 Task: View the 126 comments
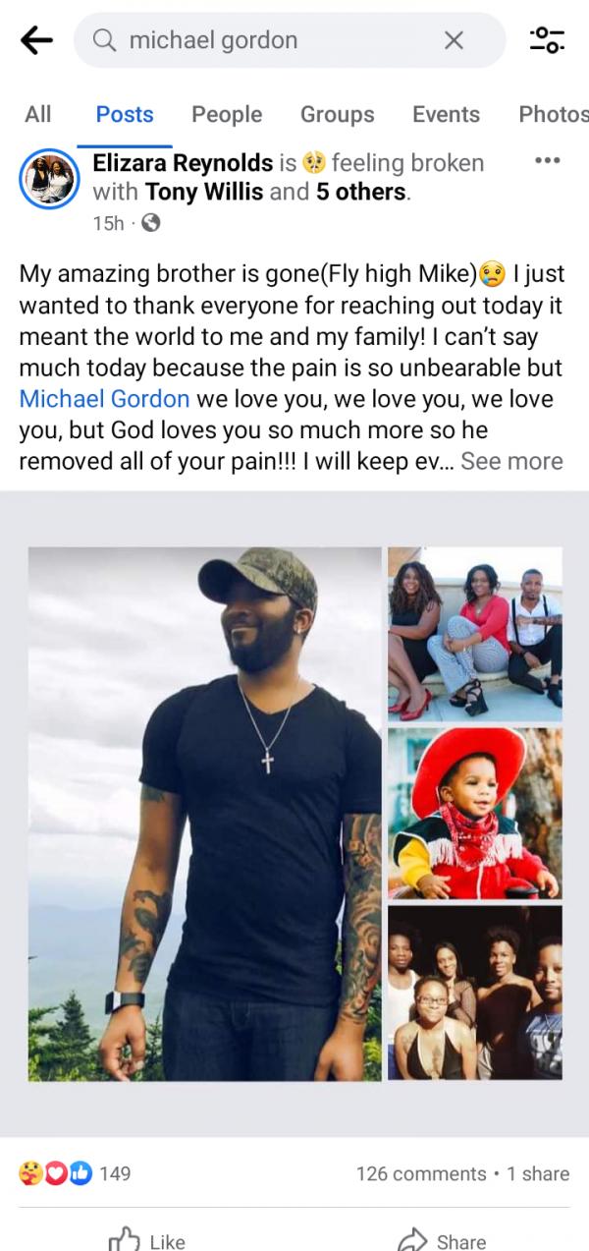[x=421, y=1173]
